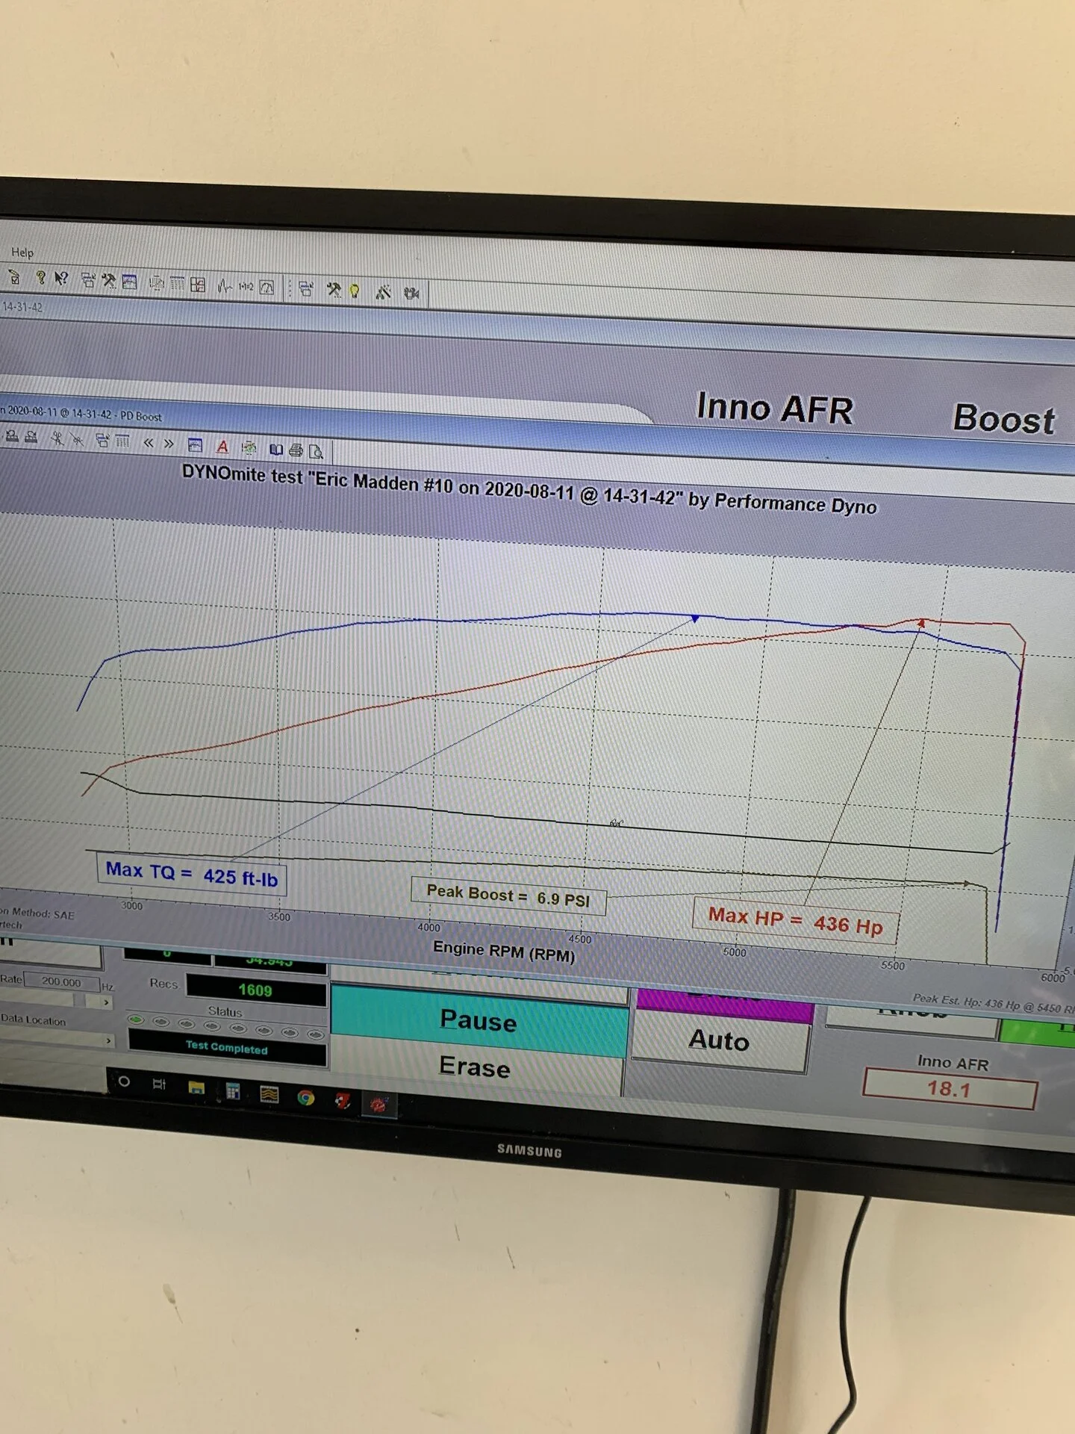Click the Inno AFR value box showing 18.1
This screenshot has height=1434, width=1075.
(x=950, y=1089)
